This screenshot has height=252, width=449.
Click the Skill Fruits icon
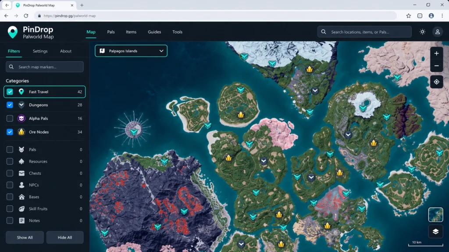(21, 209)
